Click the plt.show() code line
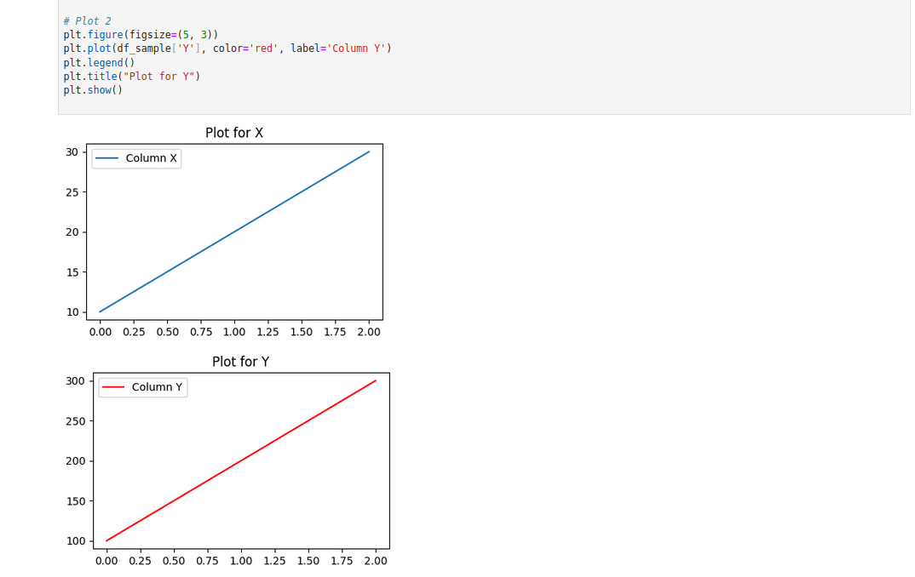The image size is (915, 577). tap(94, 90)
